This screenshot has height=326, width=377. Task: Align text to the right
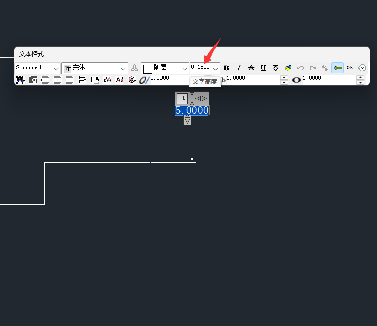pos(70,80)
